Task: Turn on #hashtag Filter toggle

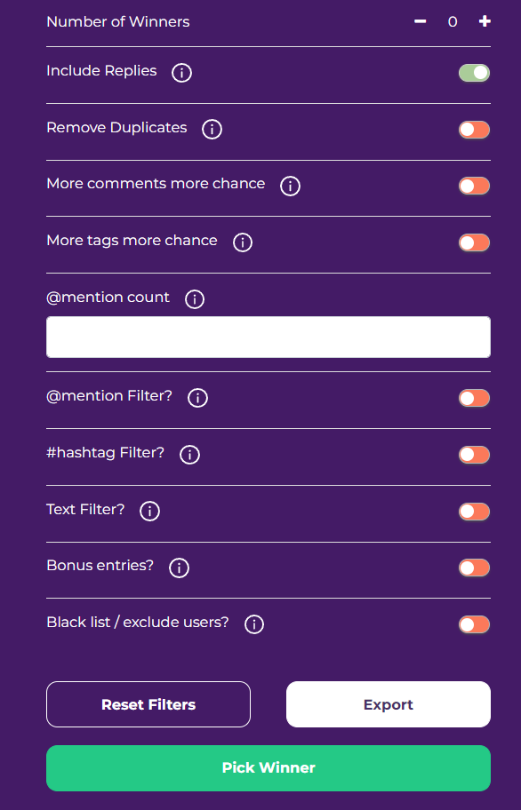Action: 474,455
